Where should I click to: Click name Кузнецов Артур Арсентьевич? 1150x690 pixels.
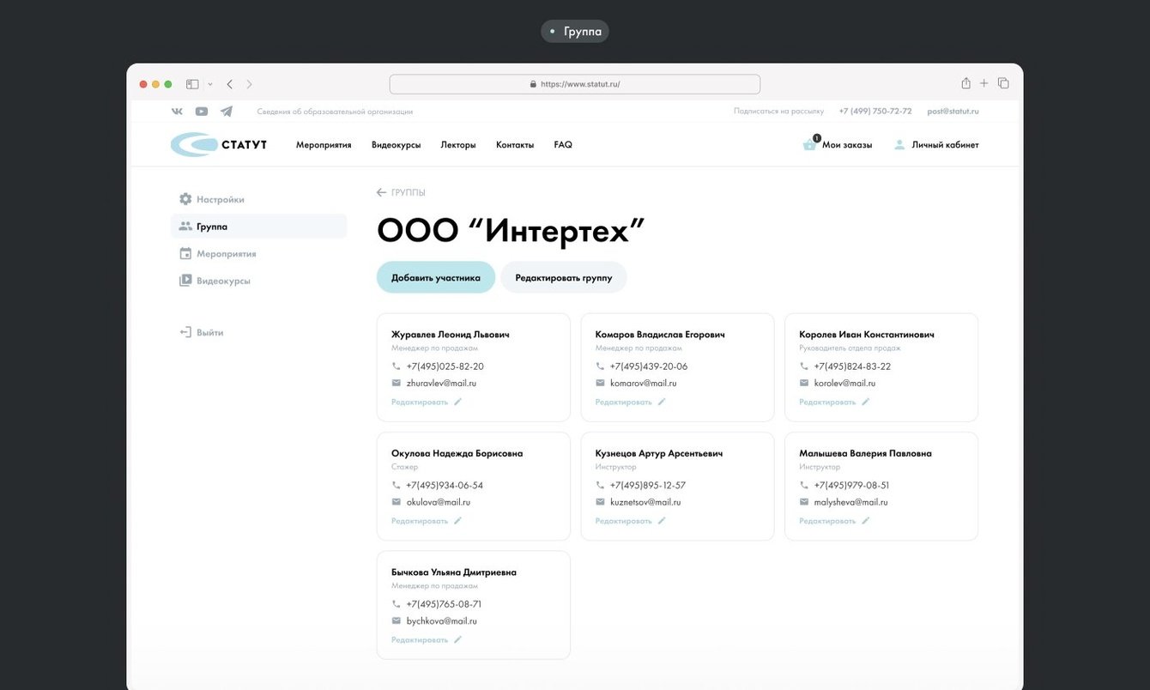click(x=659, y=453)
